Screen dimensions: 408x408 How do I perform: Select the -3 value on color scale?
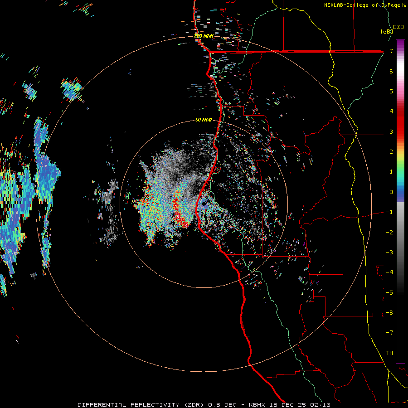click(x=389, y=253)
